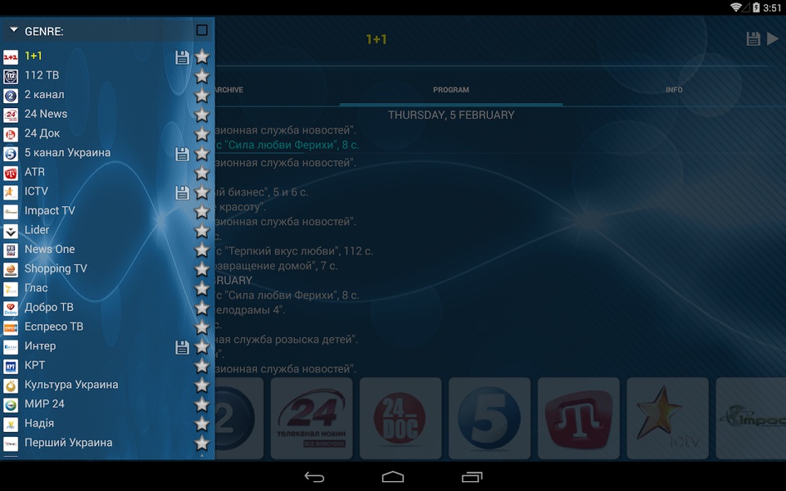Switch to the INFO tab
Screen dimensions: 786x491
tap(674, 90)
